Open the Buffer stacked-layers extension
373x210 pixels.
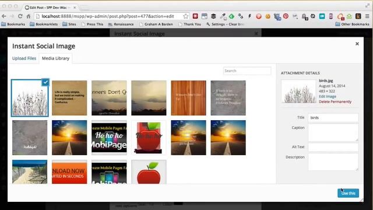point(213,16)
